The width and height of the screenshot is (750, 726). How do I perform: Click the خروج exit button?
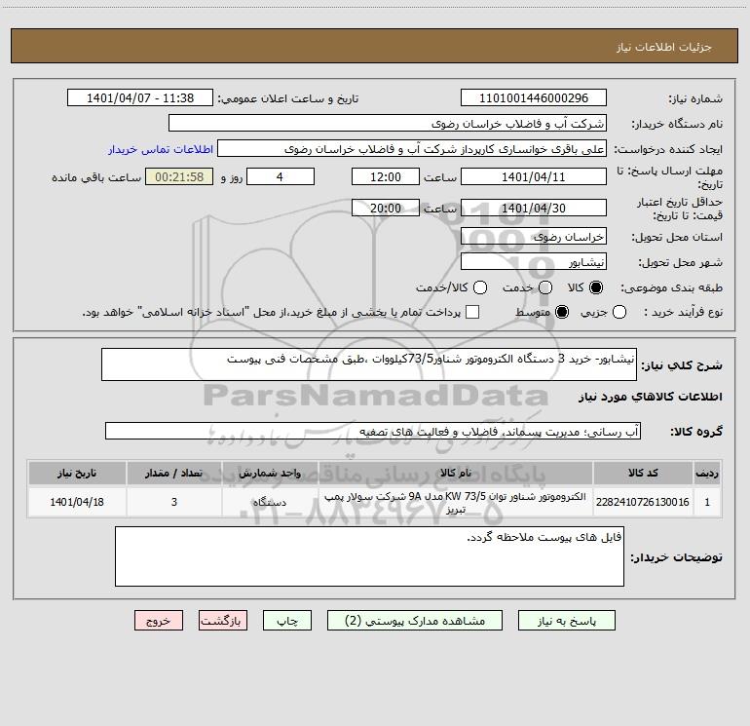click(x=159, y=621)
